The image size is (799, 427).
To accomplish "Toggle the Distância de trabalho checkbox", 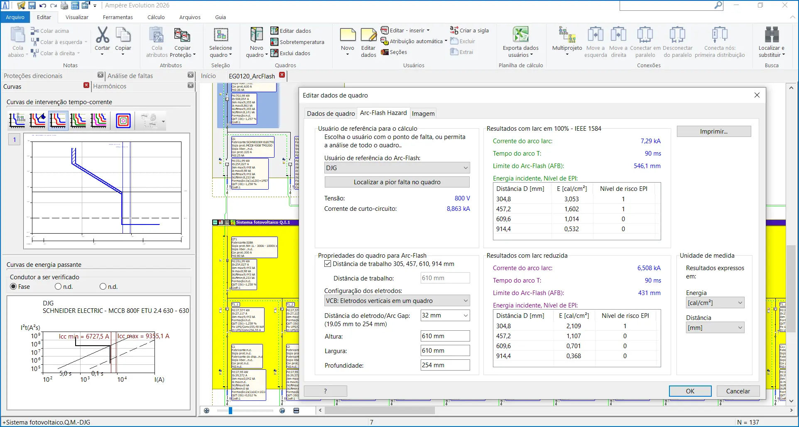I will (328, 264).
